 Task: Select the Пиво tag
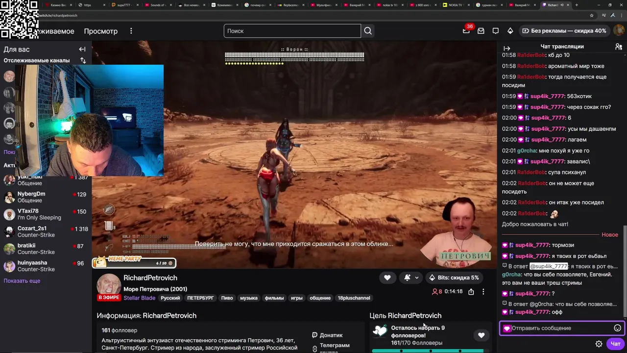[227, 298]
